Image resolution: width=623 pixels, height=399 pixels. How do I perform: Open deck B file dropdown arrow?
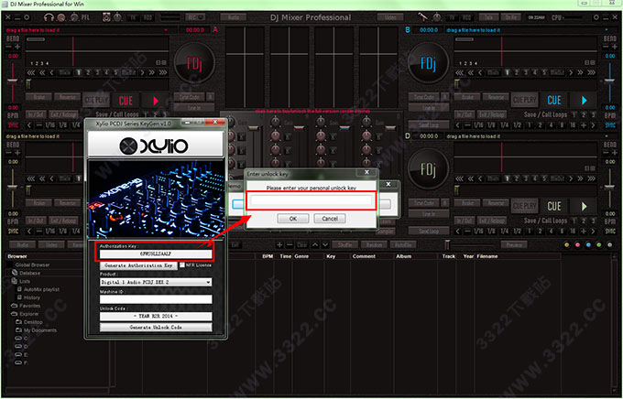[x=607, y=30]
